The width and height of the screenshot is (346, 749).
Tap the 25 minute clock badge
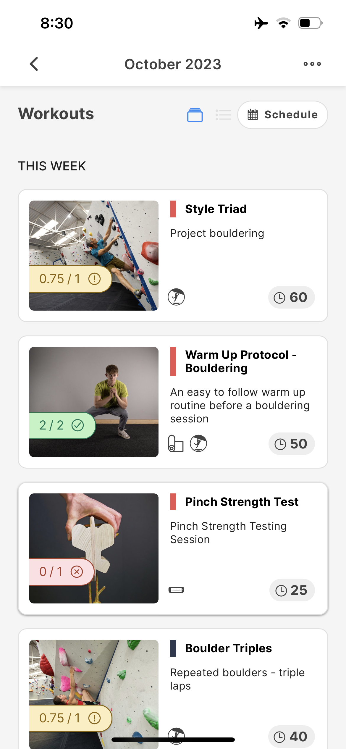pyautogui.click(x=292, y=590)
